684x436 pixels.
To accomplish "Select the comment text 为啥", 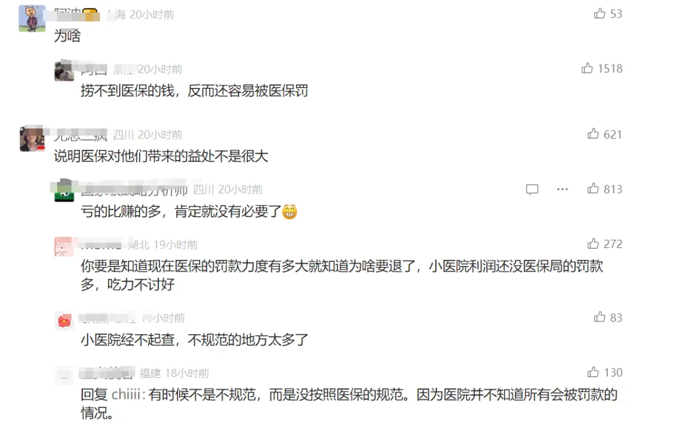I will (x=67, y=35).
